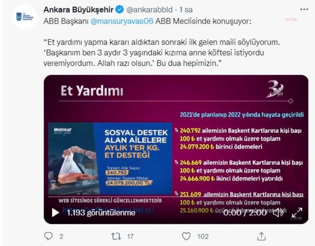315x246 pixels.
Task: Click the 0:00 / 2:00 video time display
Action: tap(245, 212)
